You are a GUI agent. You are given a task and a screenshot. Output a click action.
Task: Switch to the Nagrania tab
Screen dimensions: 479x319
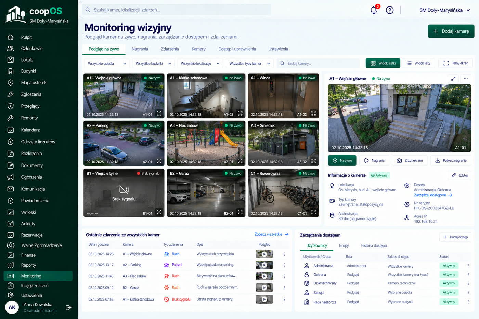point(140,49)
